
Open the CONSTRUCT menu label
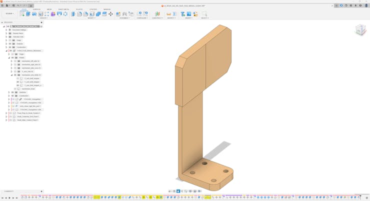pos(157,18)
